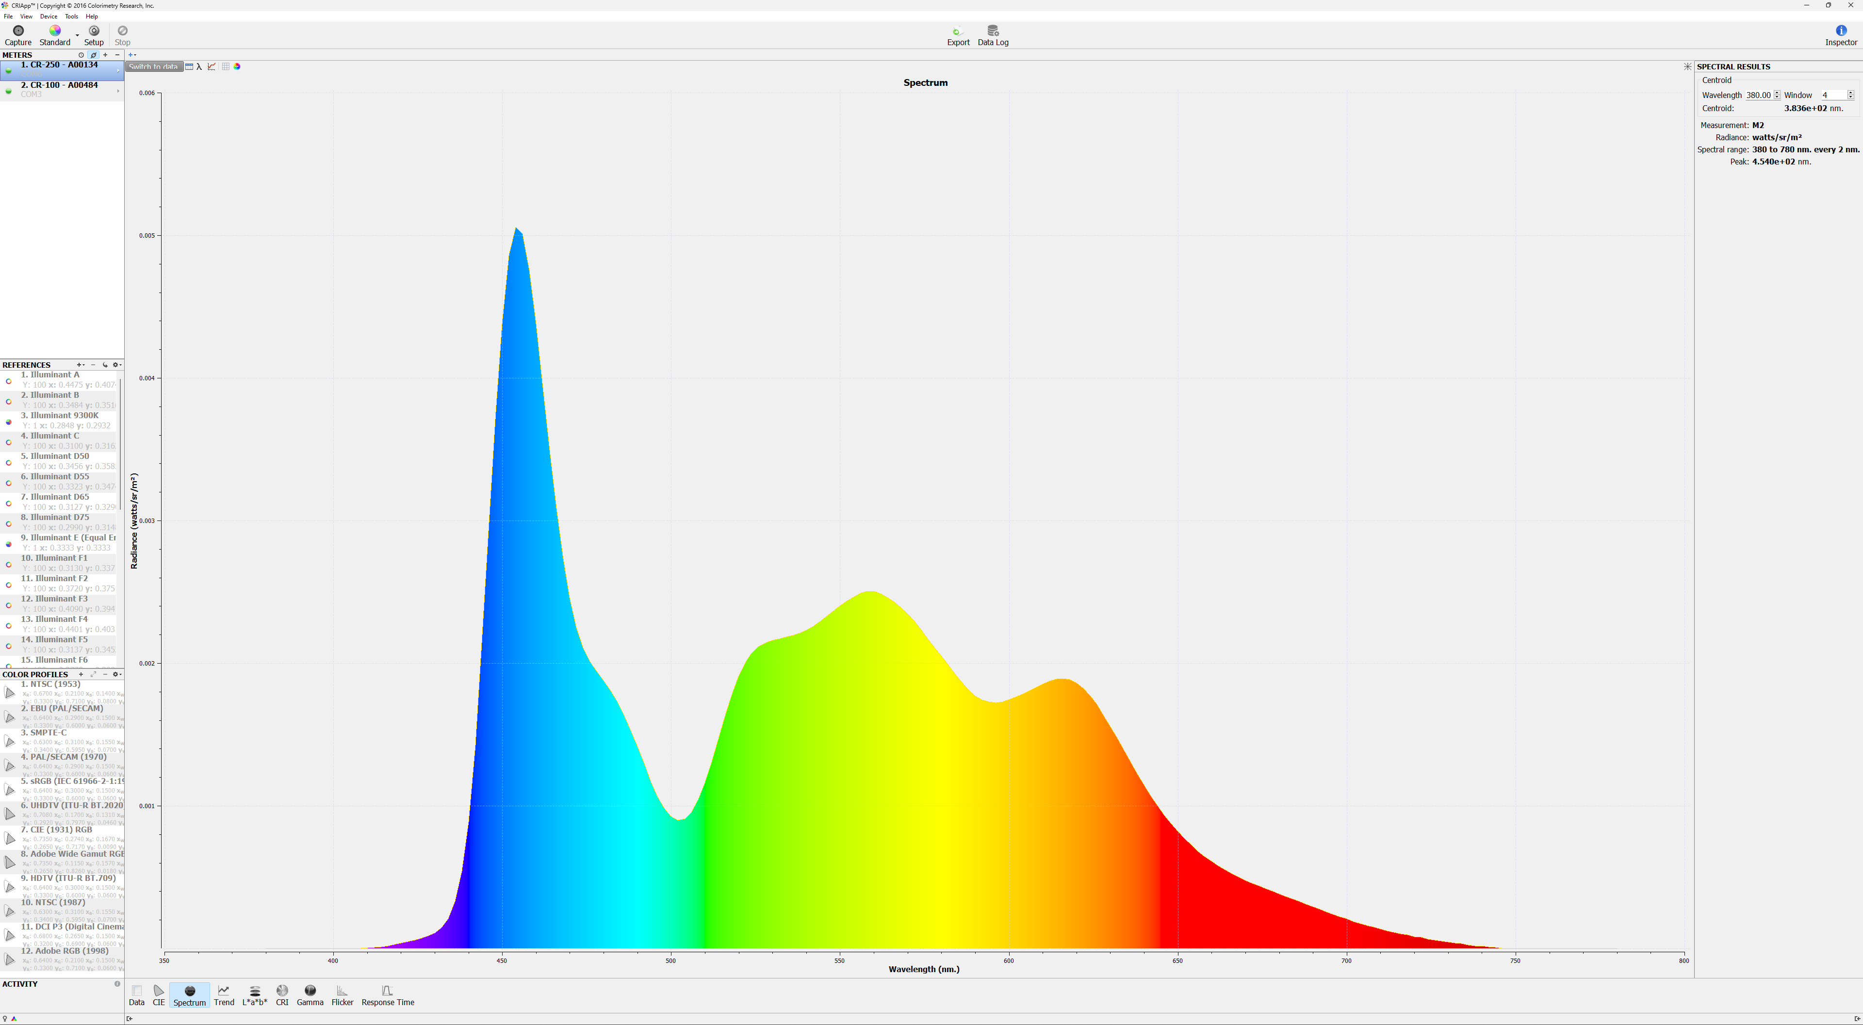Click the centroid Wavelength input field
The height and width of the screenshot is (1025, 1863).
click(1757, 96)
